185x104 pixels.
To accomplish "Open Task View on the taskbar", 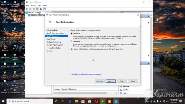I will (x=63, y=101).
